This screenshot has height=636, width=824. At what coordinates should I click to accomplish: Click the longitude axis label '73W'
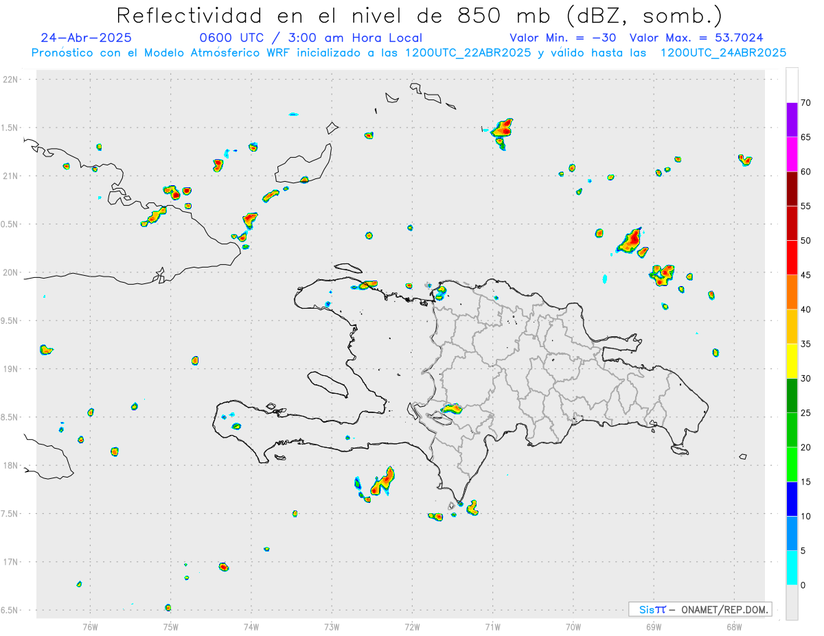click(x=332, y=627)
